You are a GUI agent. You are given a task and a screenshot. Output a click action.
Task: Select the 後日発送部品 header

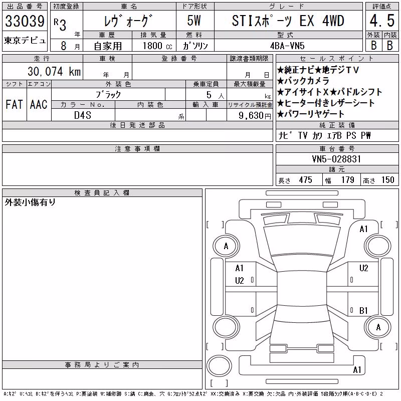(x=137, y=125)
